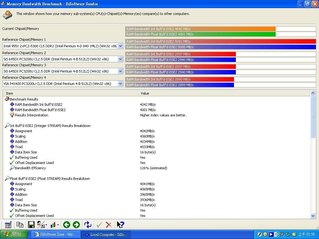The width and height of the screenshot is (319, 239).
Task: Switch to the SiSoftware Zone taskbar window
Action: click(x=56, y=235)
